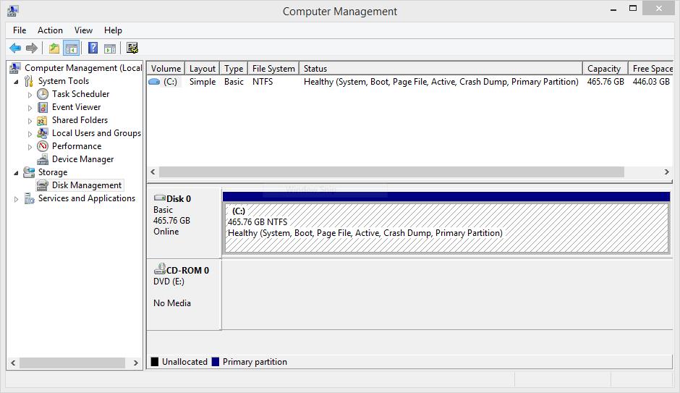Expand the Event Viewer tree node
This screenshot has width=680, height=393.
pos(30,108)
